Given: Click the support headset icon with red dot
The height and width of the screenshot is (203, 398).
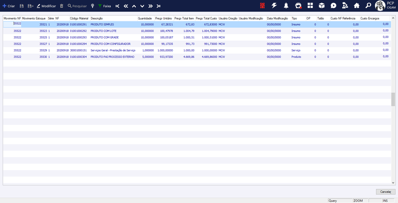Looking at the screenshot, I should pyautogui.click(x=298, y=5).
